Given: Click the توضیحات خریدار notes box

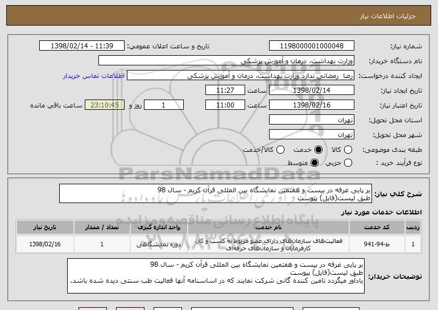Looking at the screenshot, I should (216, 276).
